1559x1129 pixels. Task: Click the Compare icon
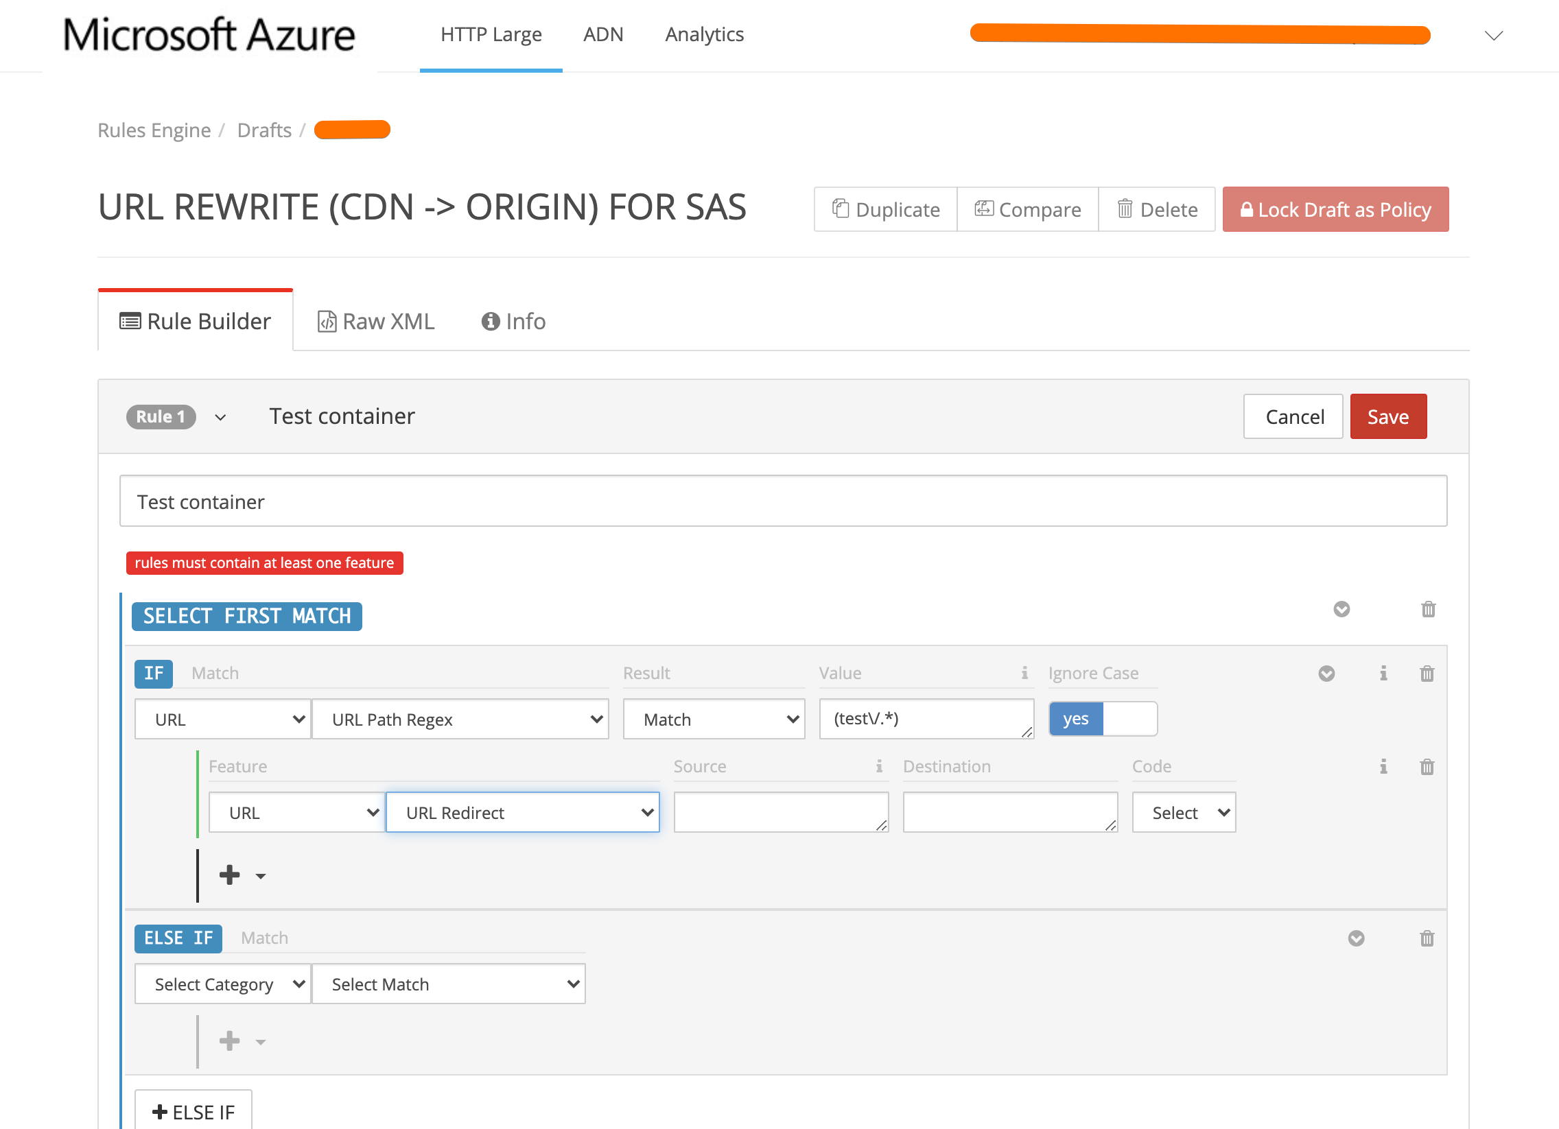[x=985, y=209]
